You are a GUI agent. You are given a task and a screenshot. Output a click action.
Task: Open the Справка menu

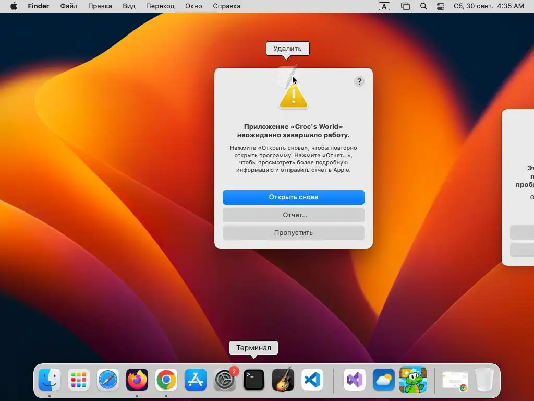coord(226,6)
